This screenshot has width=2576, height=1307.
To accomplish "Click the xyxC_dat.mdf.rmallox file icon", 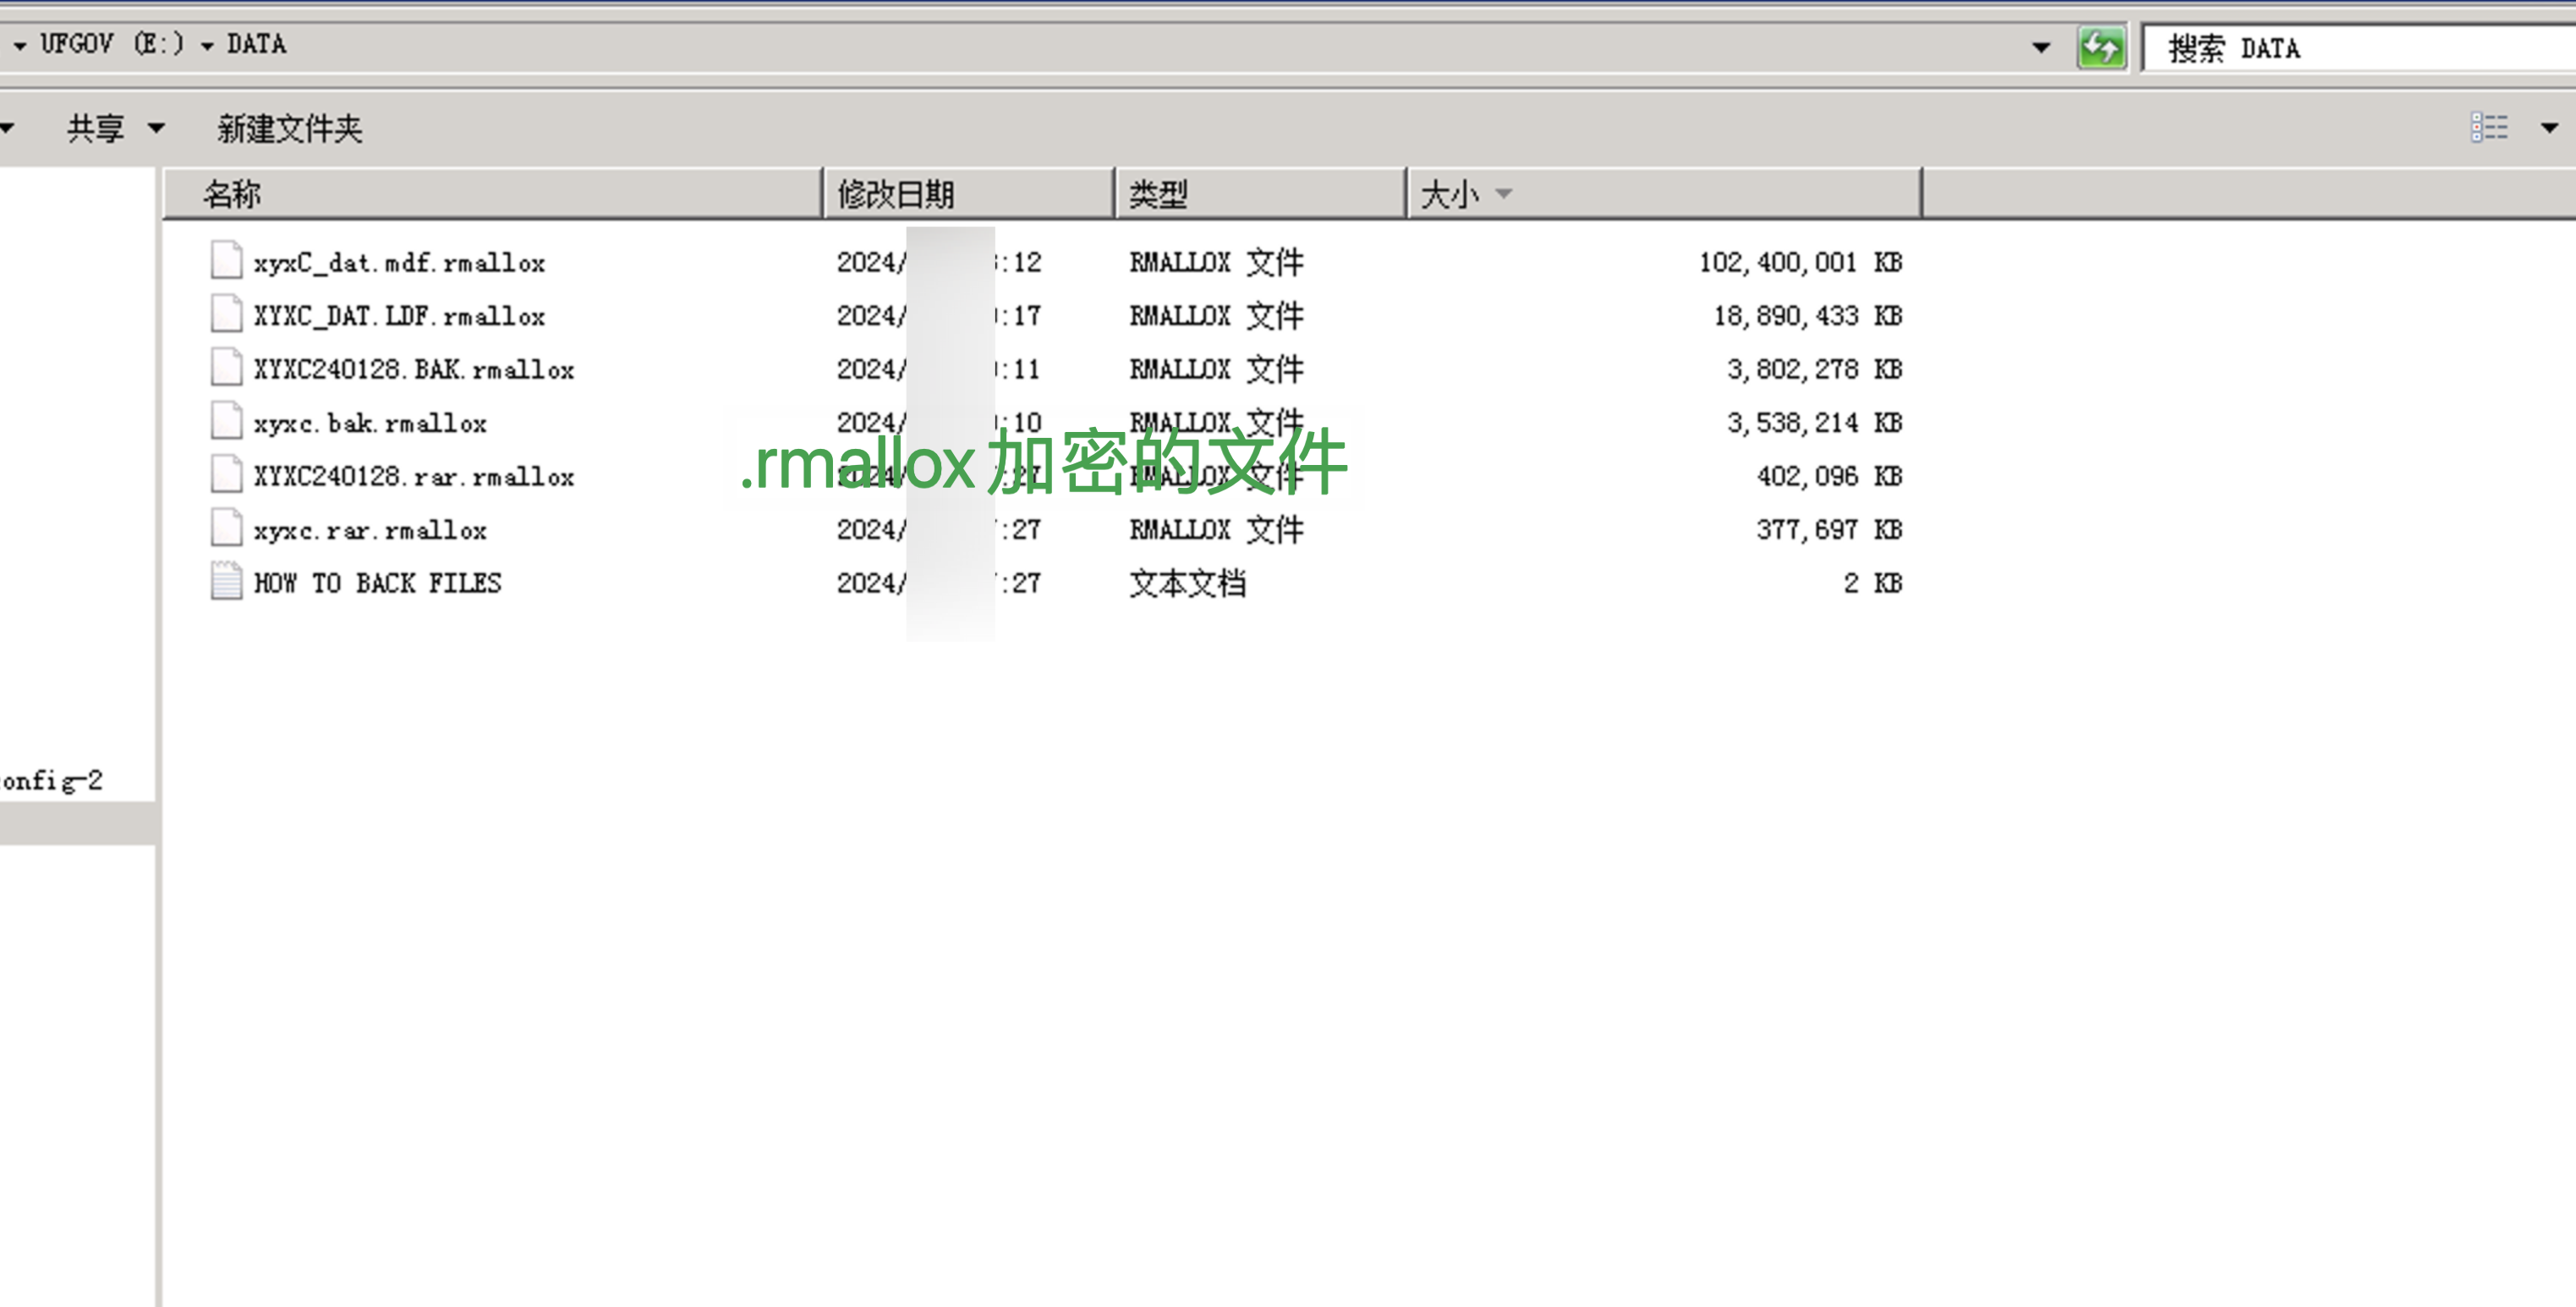I will [226, 260].
